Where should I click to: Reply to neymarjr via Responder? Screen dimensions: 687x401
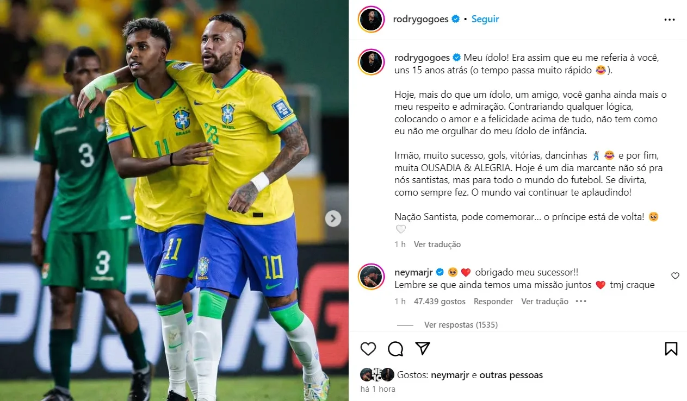coord(493,301)
